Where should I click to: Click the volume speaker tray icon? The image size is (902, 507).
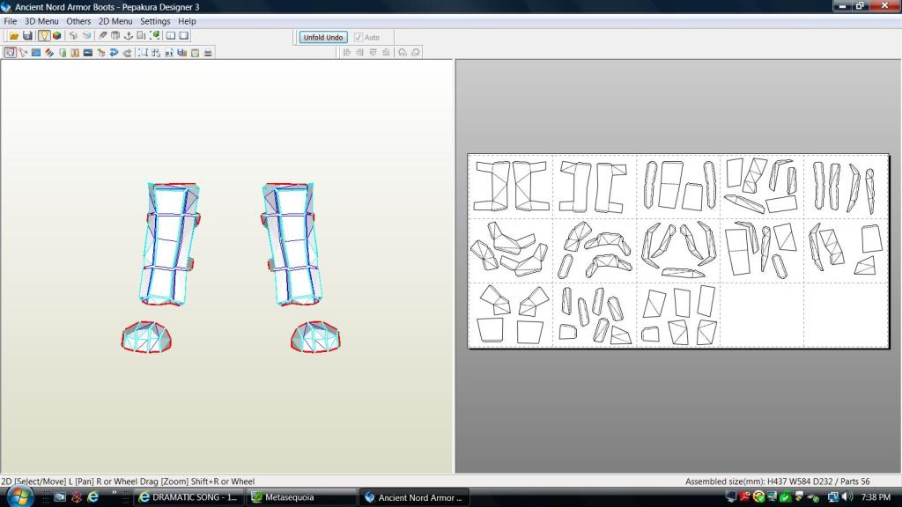coord(847,496)
